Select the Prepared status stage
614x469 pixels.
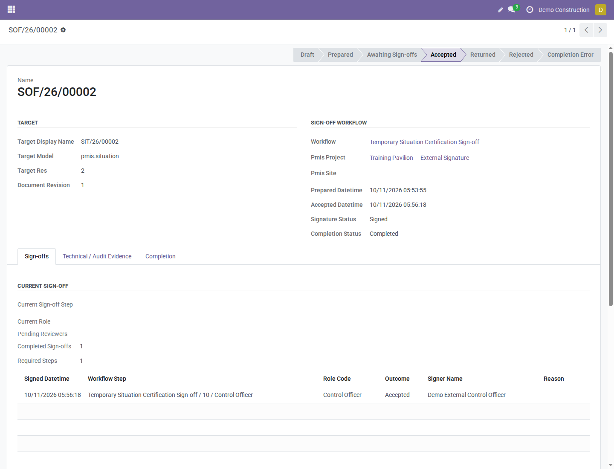(340, 55)
